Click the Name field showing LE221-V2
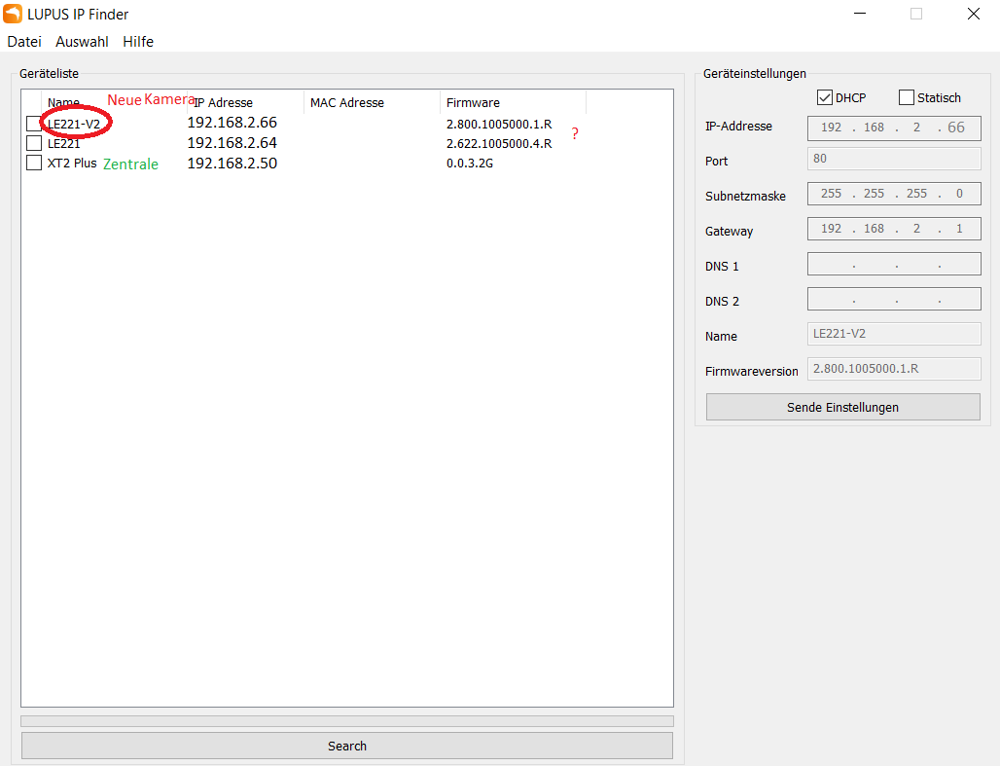The height and width of the screenshot is (766, 1000). click(x=894, y=333)
